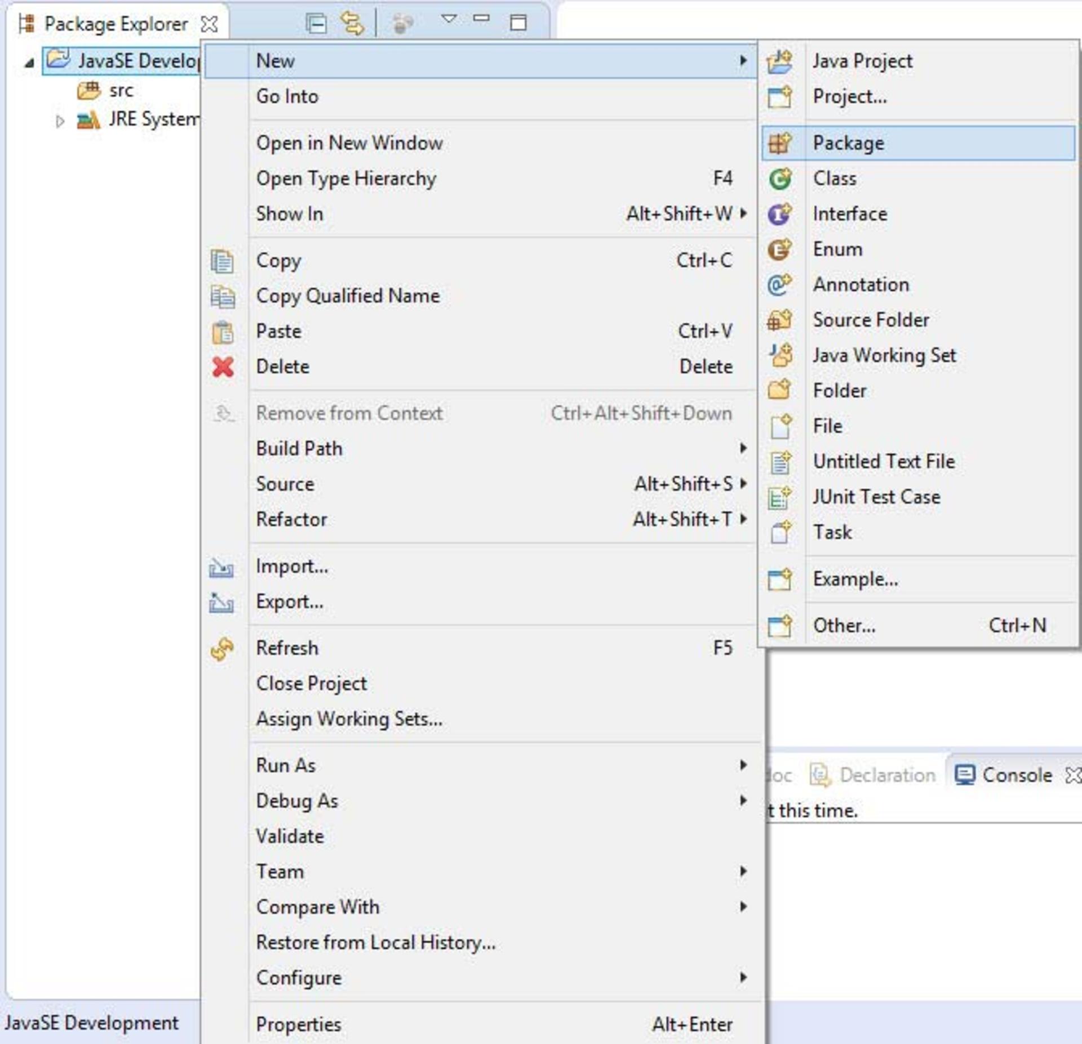Viewport: 1082px width, 1044px height.
Task: Click the Annotation icon in submenu
Action: click(780, 285)
